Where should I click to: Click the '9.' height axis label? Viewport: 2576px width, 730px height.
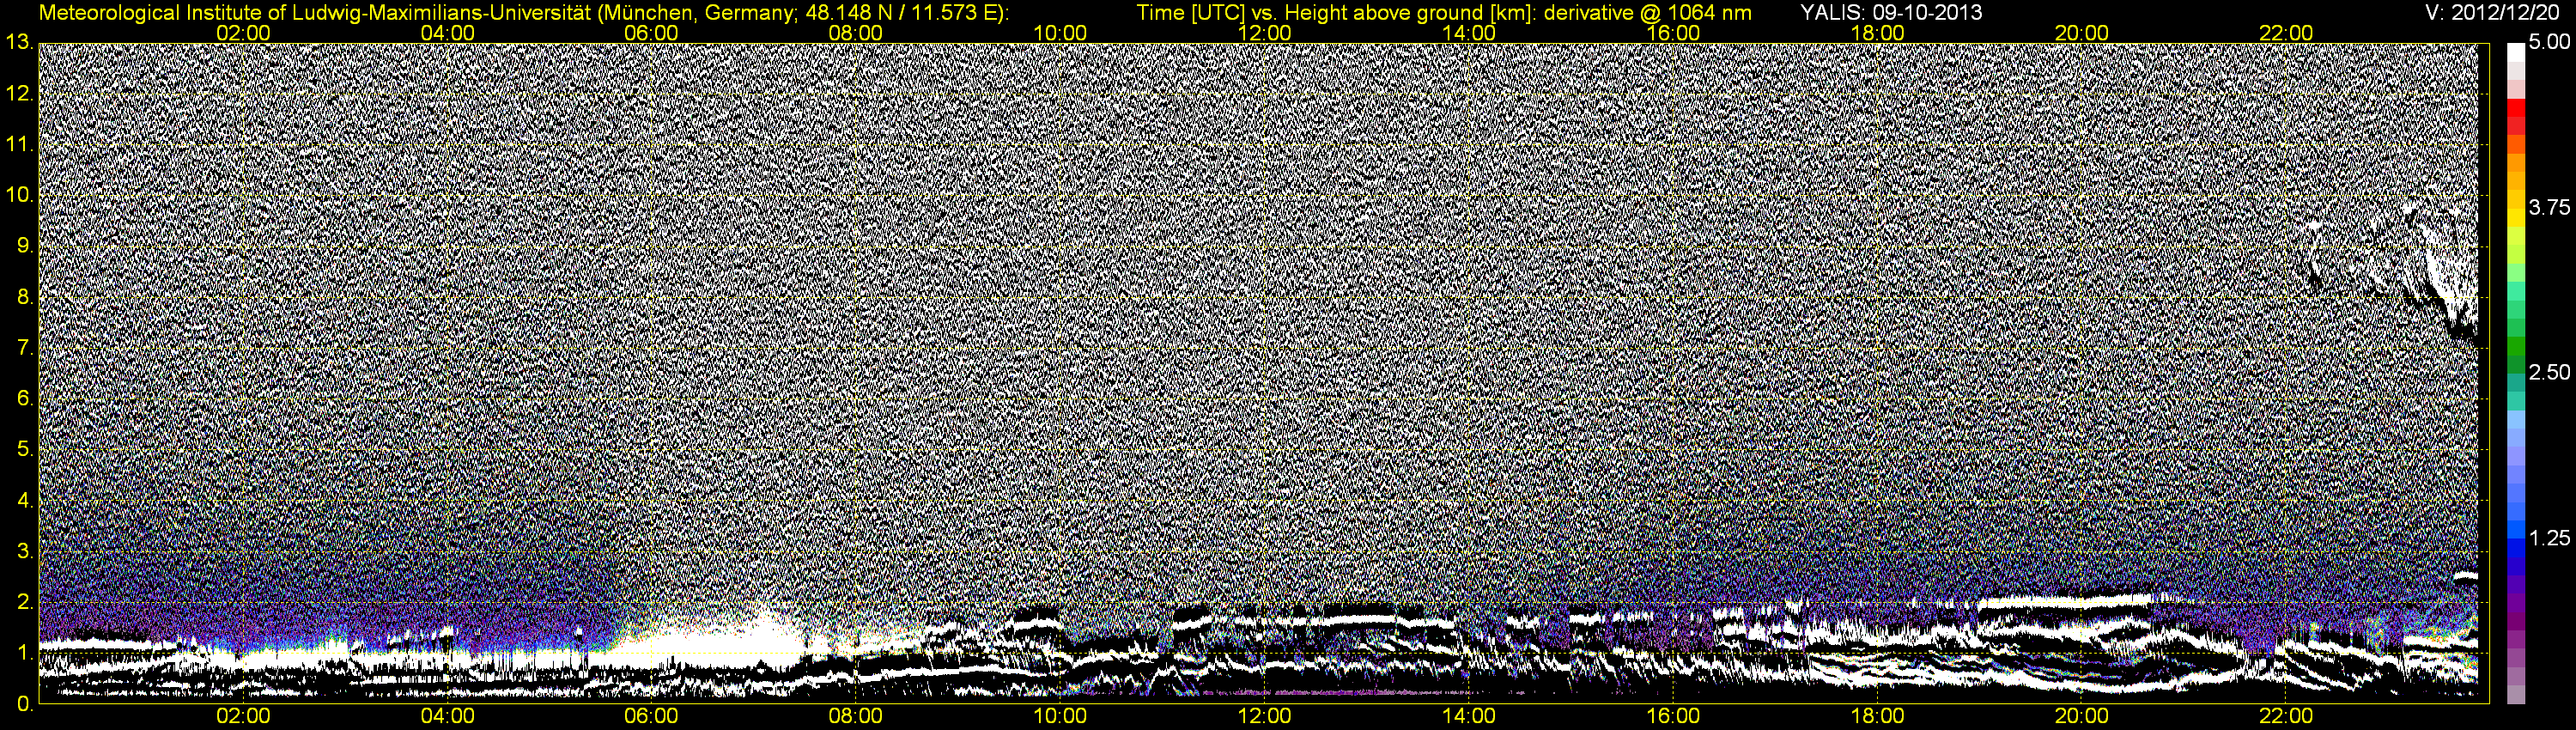25,246
